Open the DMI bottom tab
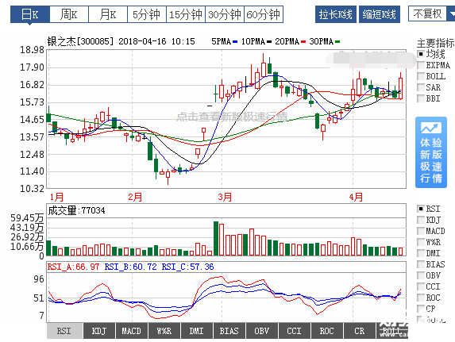Image resolution: width=455 pixels, height=342 pixels. tap(197, 331)
